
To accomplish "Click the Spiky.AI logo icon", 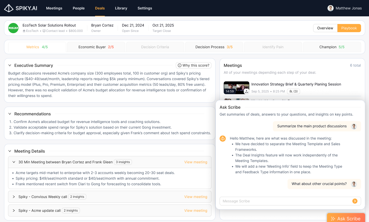I will tap(9, 8).
